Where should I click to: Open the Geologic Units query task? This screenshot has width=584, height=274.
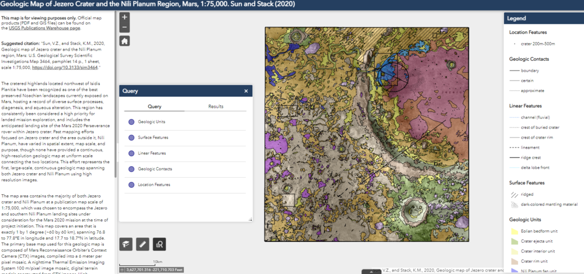[185, 122]
